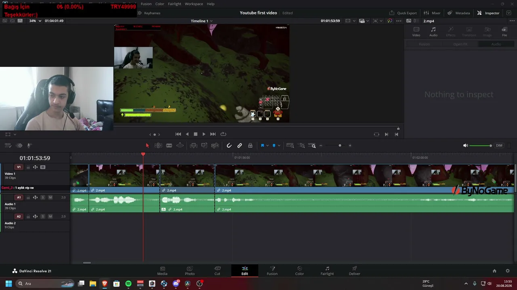This screenshot has height=290, width=517.
Task: Switch to the Deliver page
Action: coord(355,271)
